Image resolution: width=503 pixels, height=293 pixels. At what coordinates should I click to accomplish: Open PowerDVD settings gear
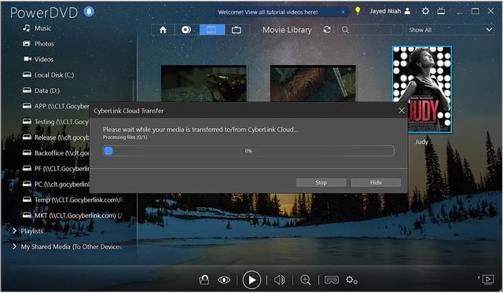pos(425,11)
